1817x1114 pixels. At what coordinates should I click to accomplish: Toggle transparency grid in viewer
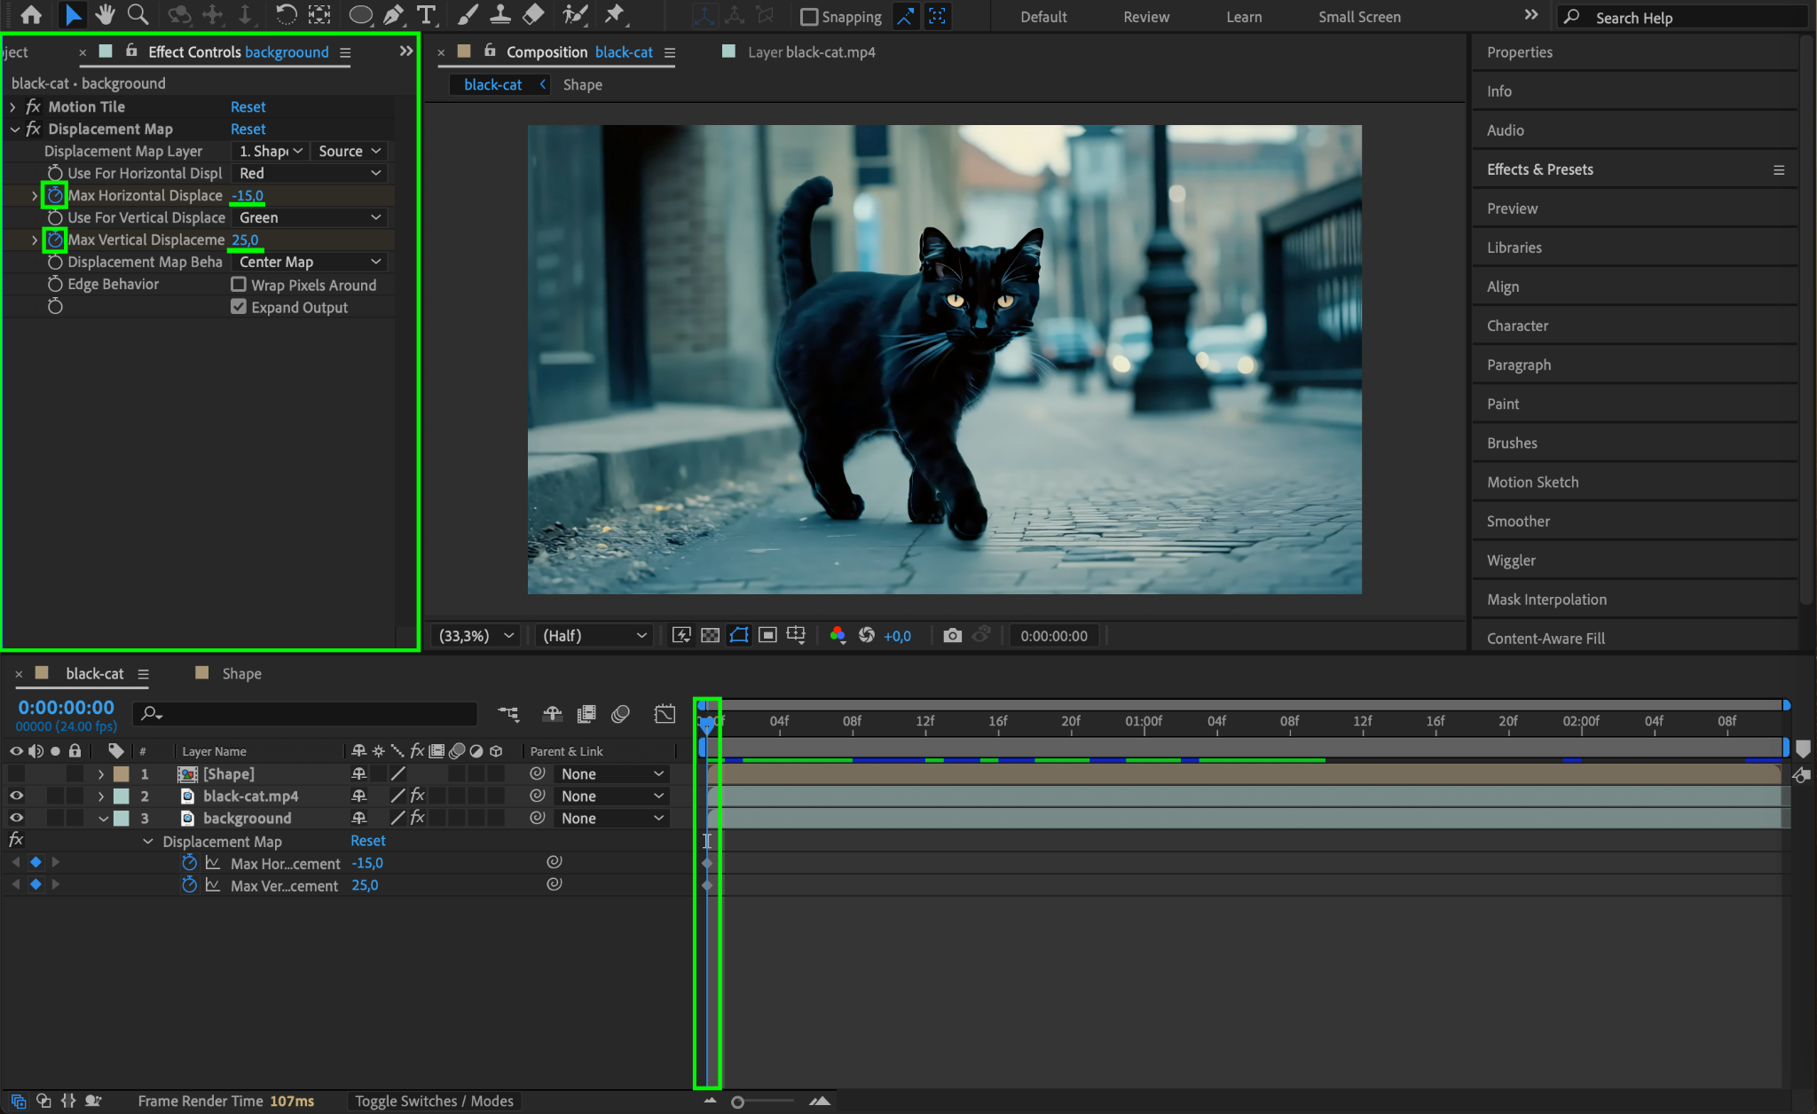(x=710, y=635)
